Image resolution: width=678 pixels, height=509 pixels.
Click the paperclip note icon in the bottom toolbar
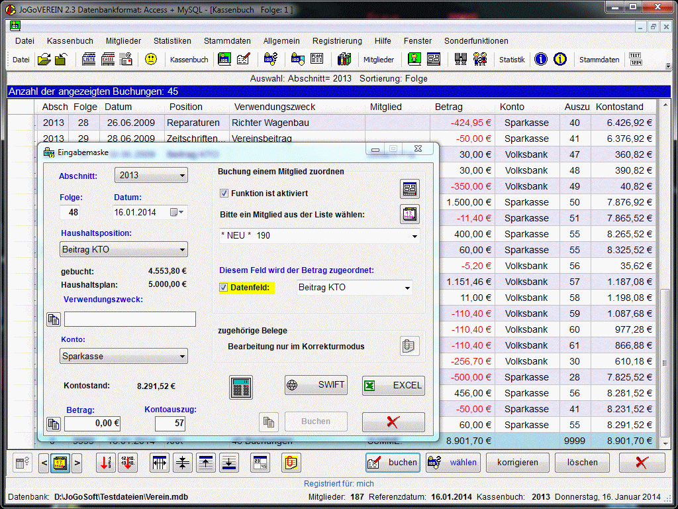pyautogui.click(x=291, y=463)
